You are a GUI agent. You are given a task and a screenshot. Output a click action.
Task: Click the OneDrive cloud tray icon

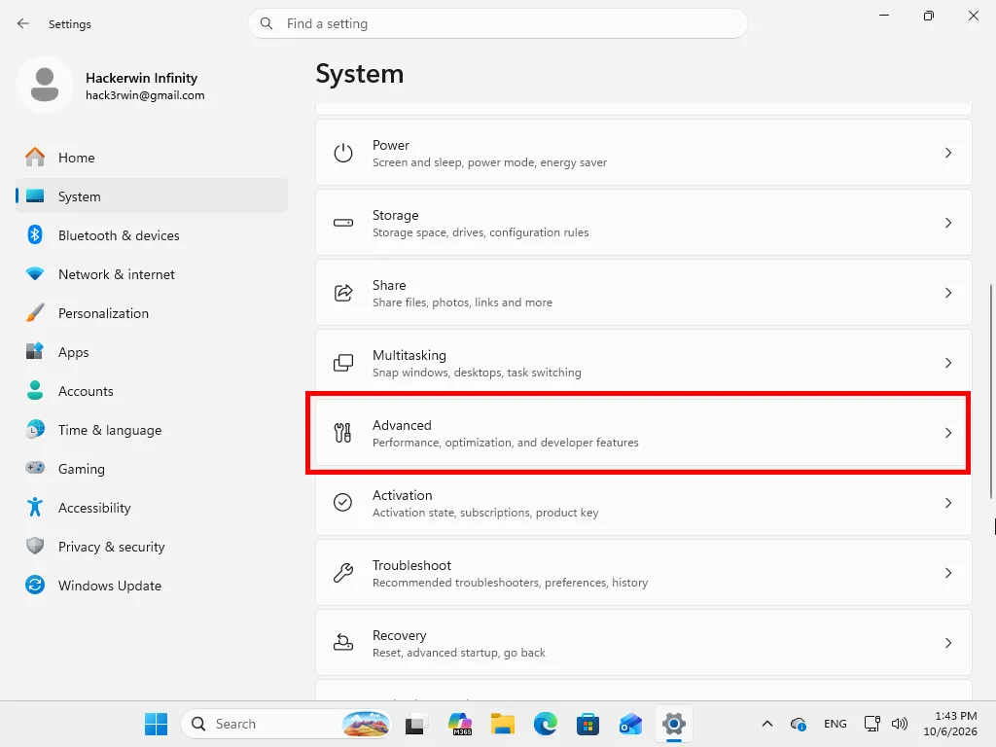click(x=799, y=724)
